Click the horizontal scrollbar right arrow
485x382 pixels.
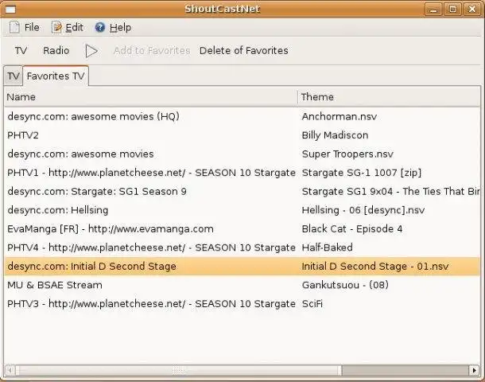point(474,370)
